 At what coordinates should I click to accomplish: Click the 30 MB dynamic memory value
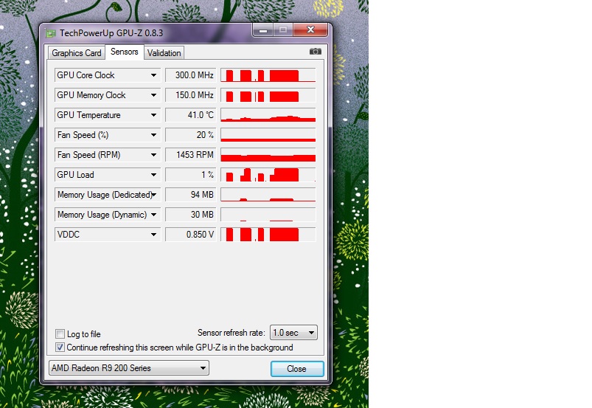pyautogui.click(x=191, y=215)
